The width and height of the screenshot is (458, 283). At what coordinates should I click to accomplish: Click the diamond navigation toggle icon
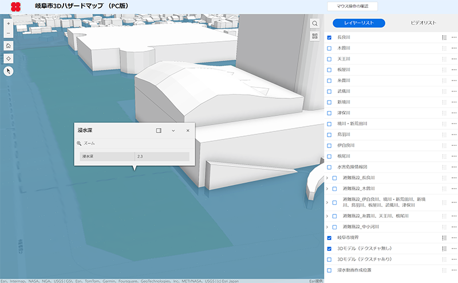click(9, 59)
